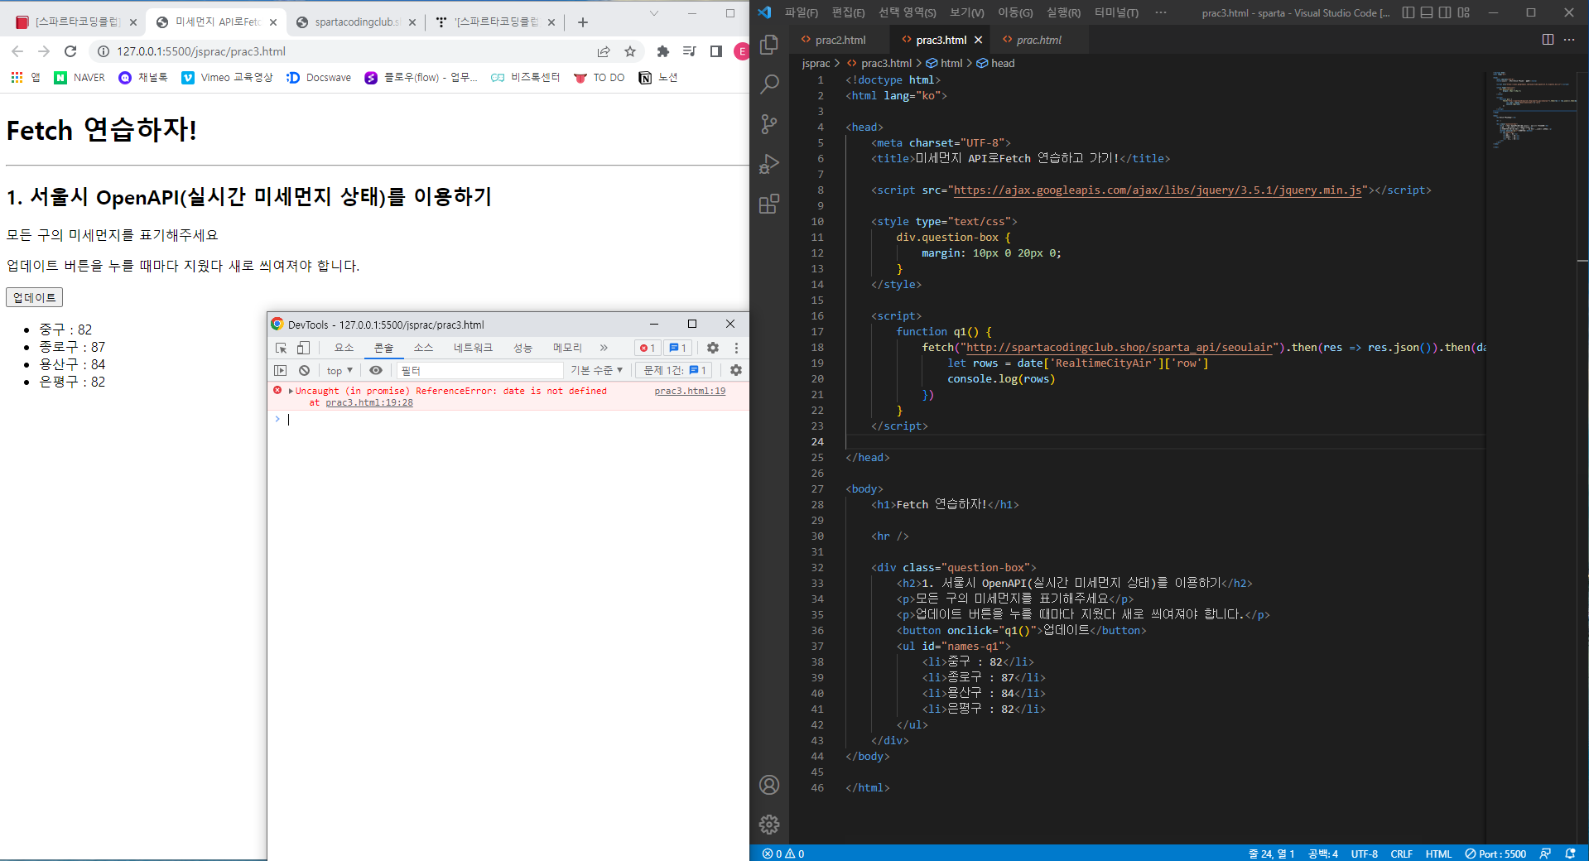
Task: Toggle the VS Code bottom panel layout icon
Action: click(1427, 12)
